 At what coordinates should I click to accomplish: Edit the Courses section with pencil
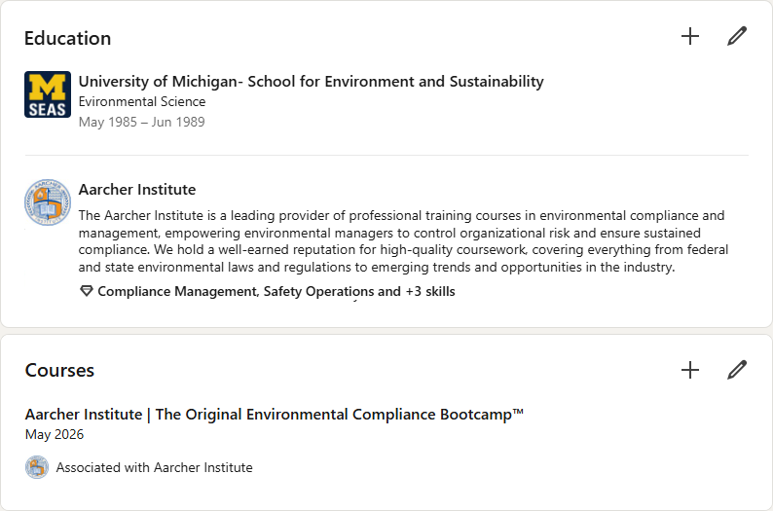pyautogui.click(x=737, y=370)
